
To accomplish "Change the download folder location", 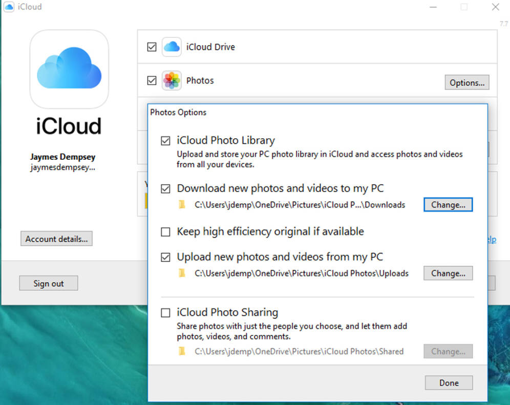I will coord(448,204).
